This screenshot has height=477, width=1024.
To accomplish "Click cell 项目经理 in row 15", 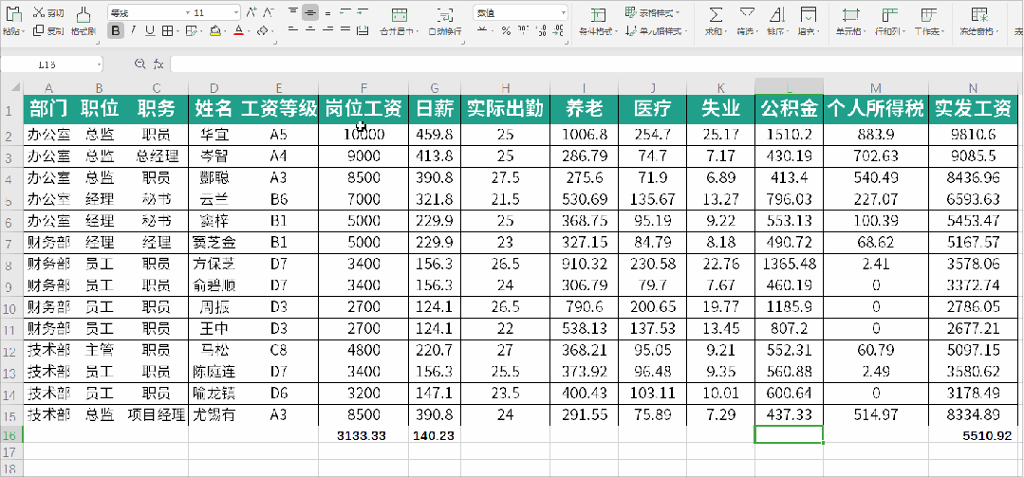I will click(x=157, y=414).
